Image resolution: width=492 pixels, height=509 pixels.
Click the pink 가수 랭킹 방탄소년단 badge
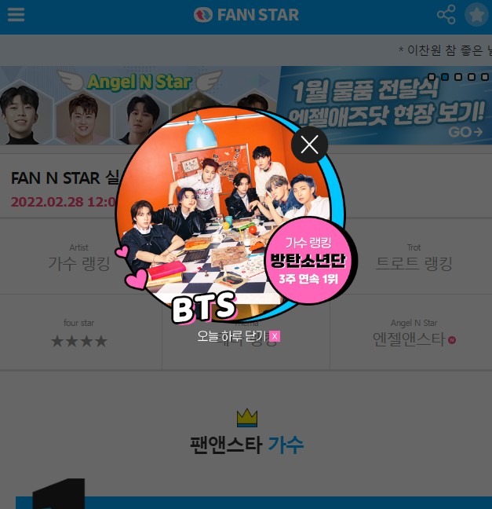(x=308, y=261)
